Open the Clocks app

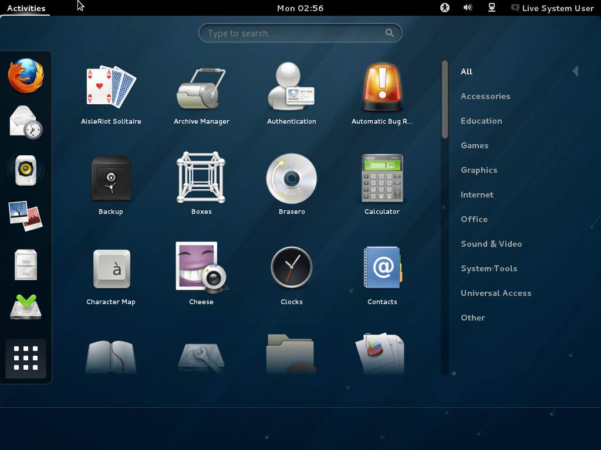click(291, 277)
